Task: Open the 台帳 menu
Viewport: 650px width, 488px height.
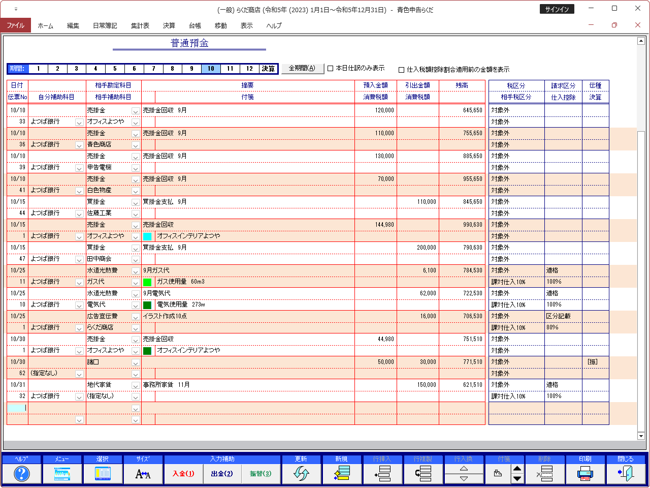Action: [x=195, y=25]
